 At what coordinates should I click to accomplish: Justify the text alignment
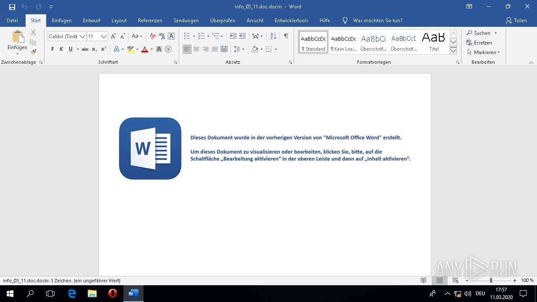pyautogui.click(x=215, y=49)
